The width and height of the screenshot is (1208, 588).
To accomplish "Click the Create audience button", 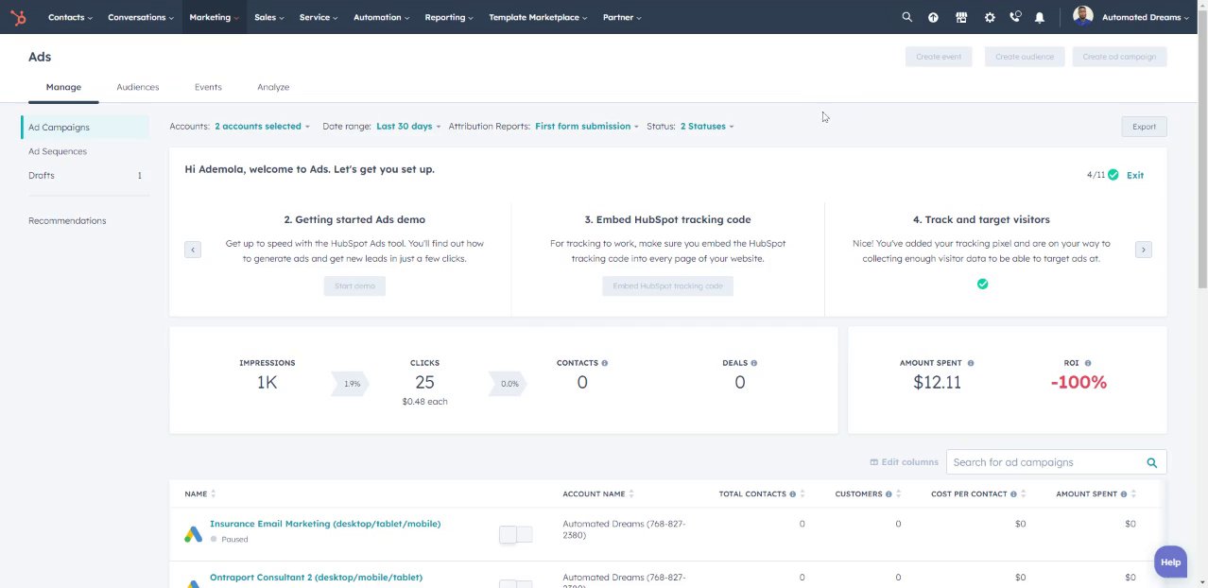I will (1025, 57).
